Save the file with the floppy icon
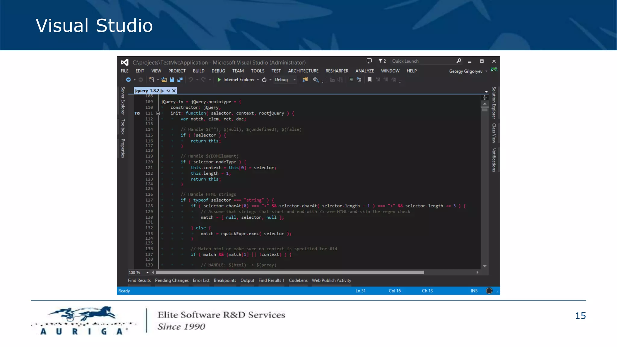617x347 pixels. 172,80
